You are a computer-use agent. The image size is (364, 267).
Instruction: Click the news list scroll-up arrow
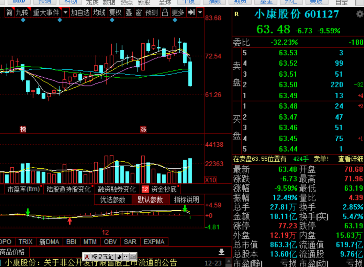229,261
